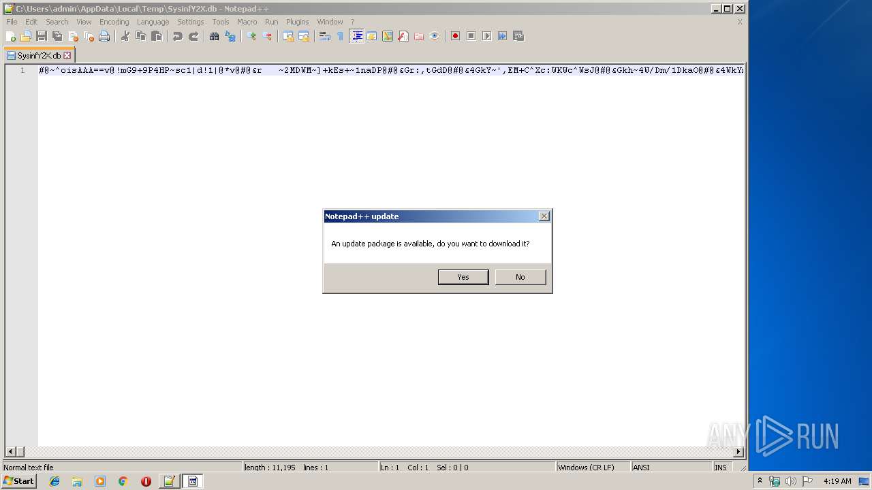Click Windows (CR LF) in status bar

[x=586, y=468]
